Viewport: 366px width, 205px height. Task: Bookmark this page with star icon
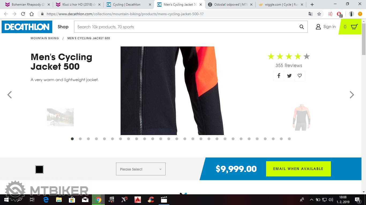point(319,14)
